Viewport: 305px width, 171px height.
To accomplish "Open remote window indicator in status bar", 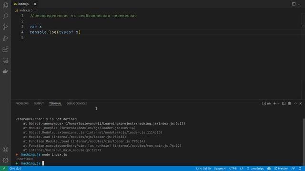I will click(4, 169).
